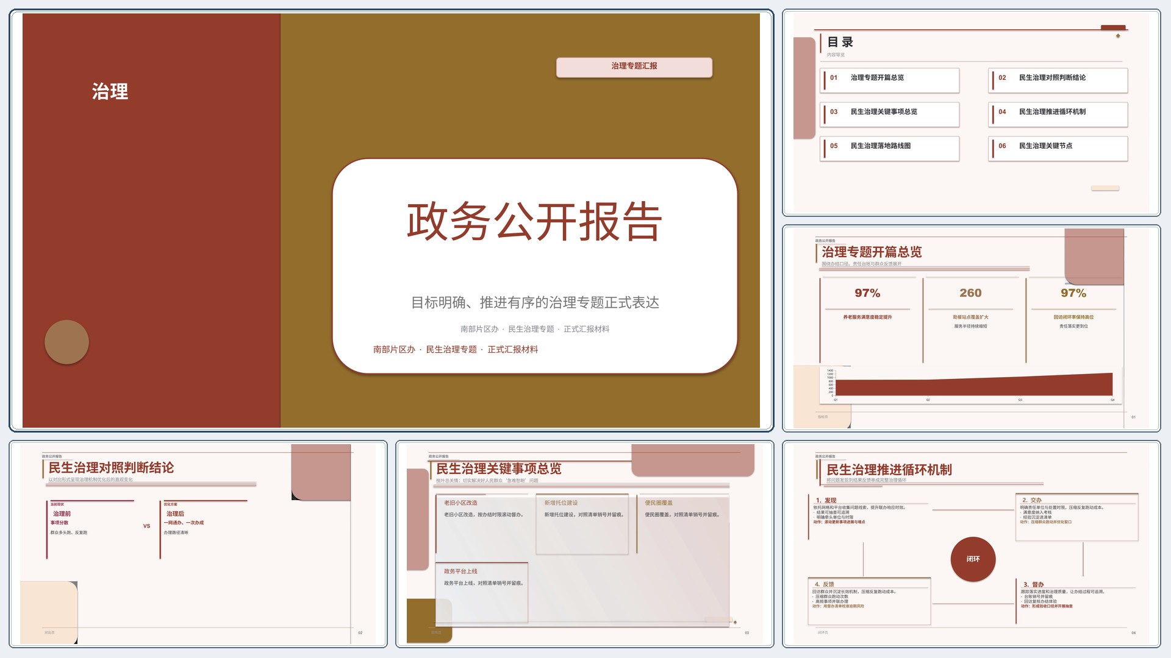This screenshot has width=1171, height=658.
Task: Click 动作：形成验收口径并开展抽查 text
Action: 1047,606
